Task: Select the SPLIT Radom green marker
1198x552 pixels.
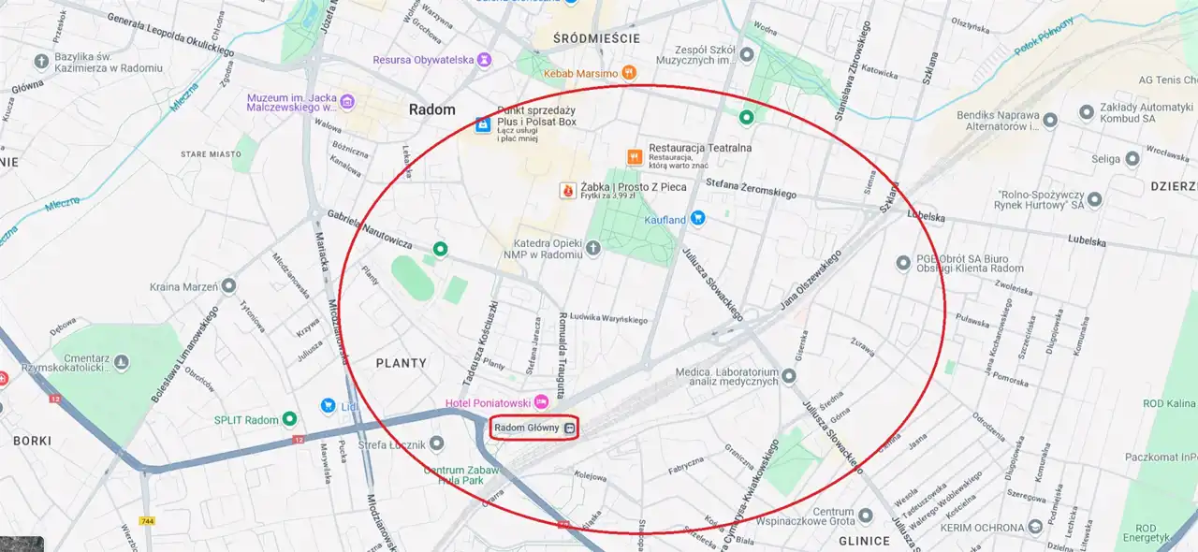Action: [x=290, y=419]
